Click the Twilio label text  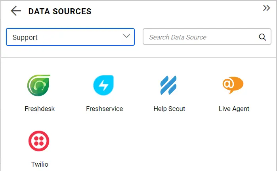40,164
